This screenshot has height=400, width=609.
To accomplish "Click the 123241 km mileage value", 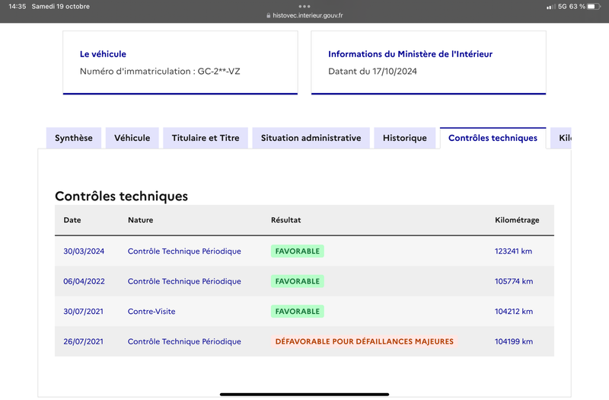I will [513, 251].
